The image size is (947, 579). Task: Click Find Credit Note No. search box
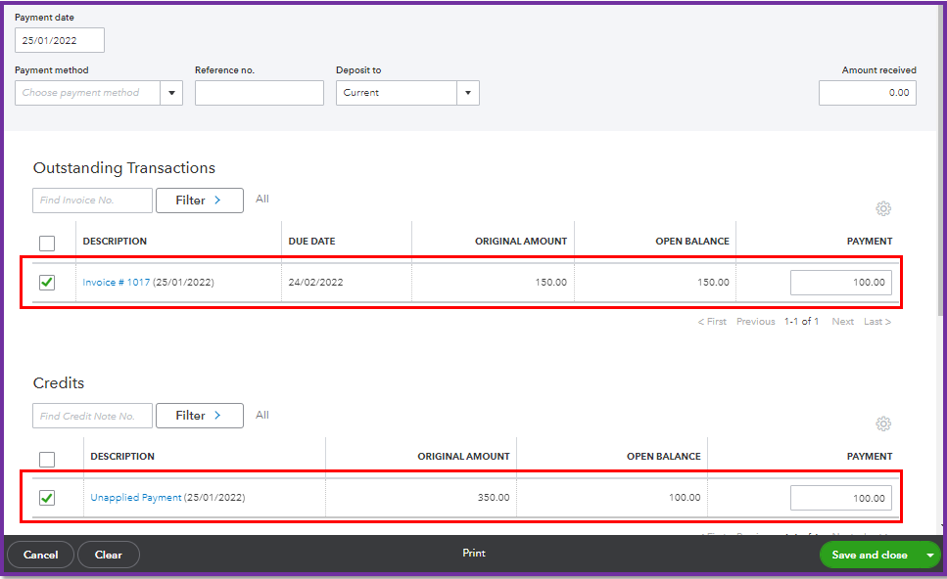pos(92,416)
